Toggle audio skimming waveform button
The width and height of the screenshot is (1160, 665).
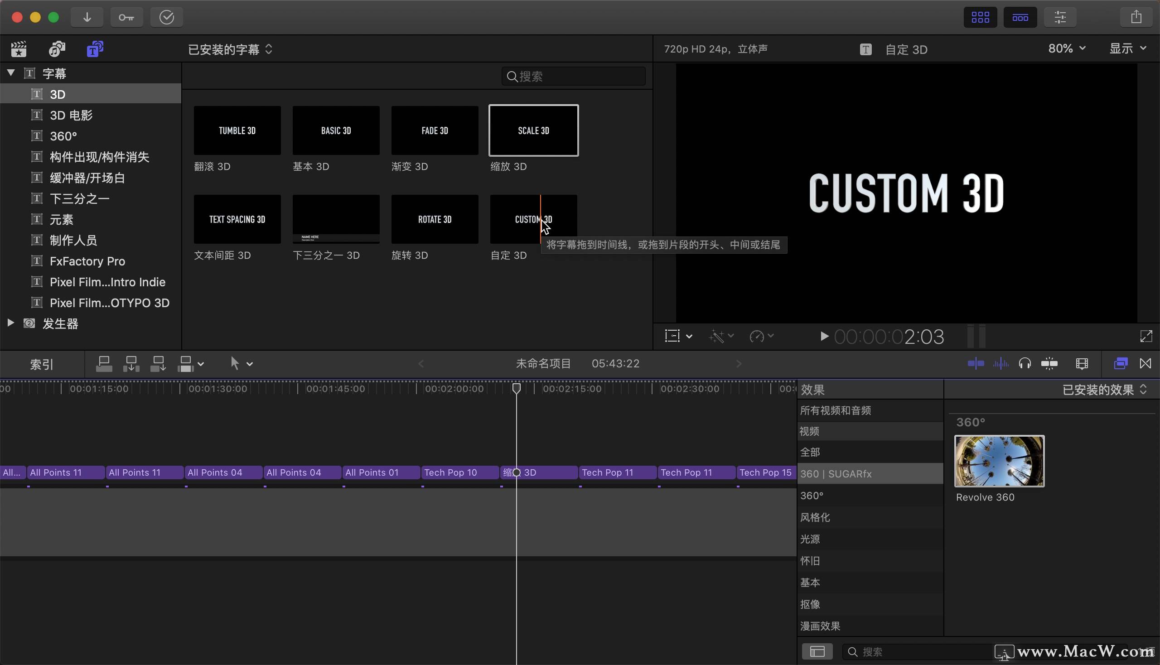[1000, 364]
